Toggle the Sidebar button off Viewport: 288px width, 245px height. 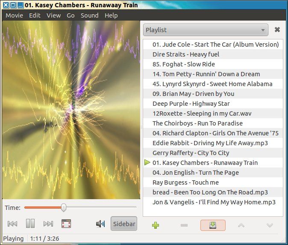pyautogui.click(x=124, y=224)
